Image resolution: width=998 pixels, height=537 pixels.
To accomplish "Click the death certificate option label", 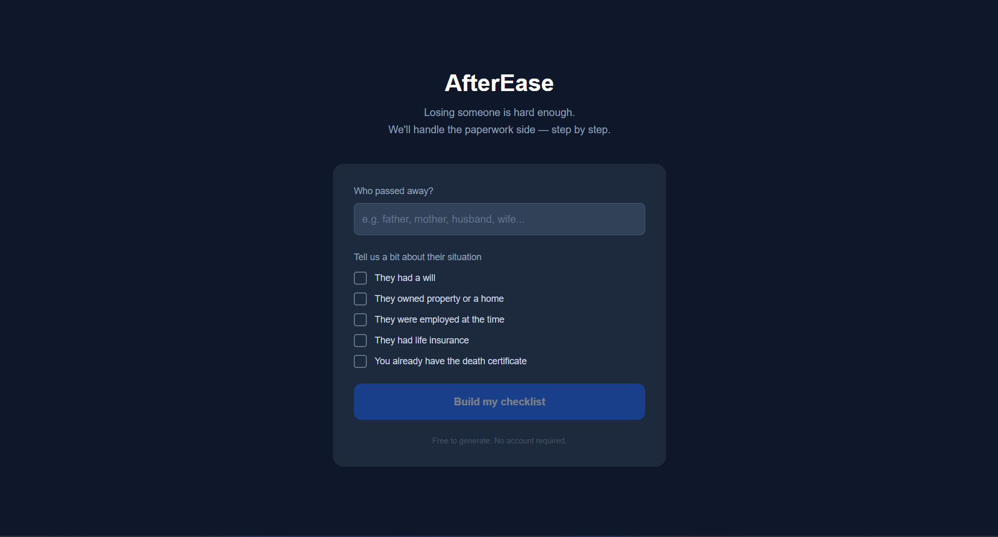I will 451,361.
